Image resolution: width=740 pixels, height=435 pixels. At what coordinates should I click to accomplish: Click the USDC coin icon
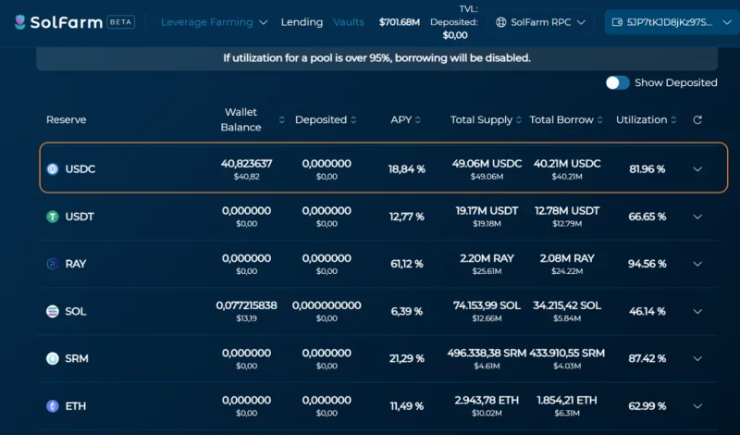point(53,168)
